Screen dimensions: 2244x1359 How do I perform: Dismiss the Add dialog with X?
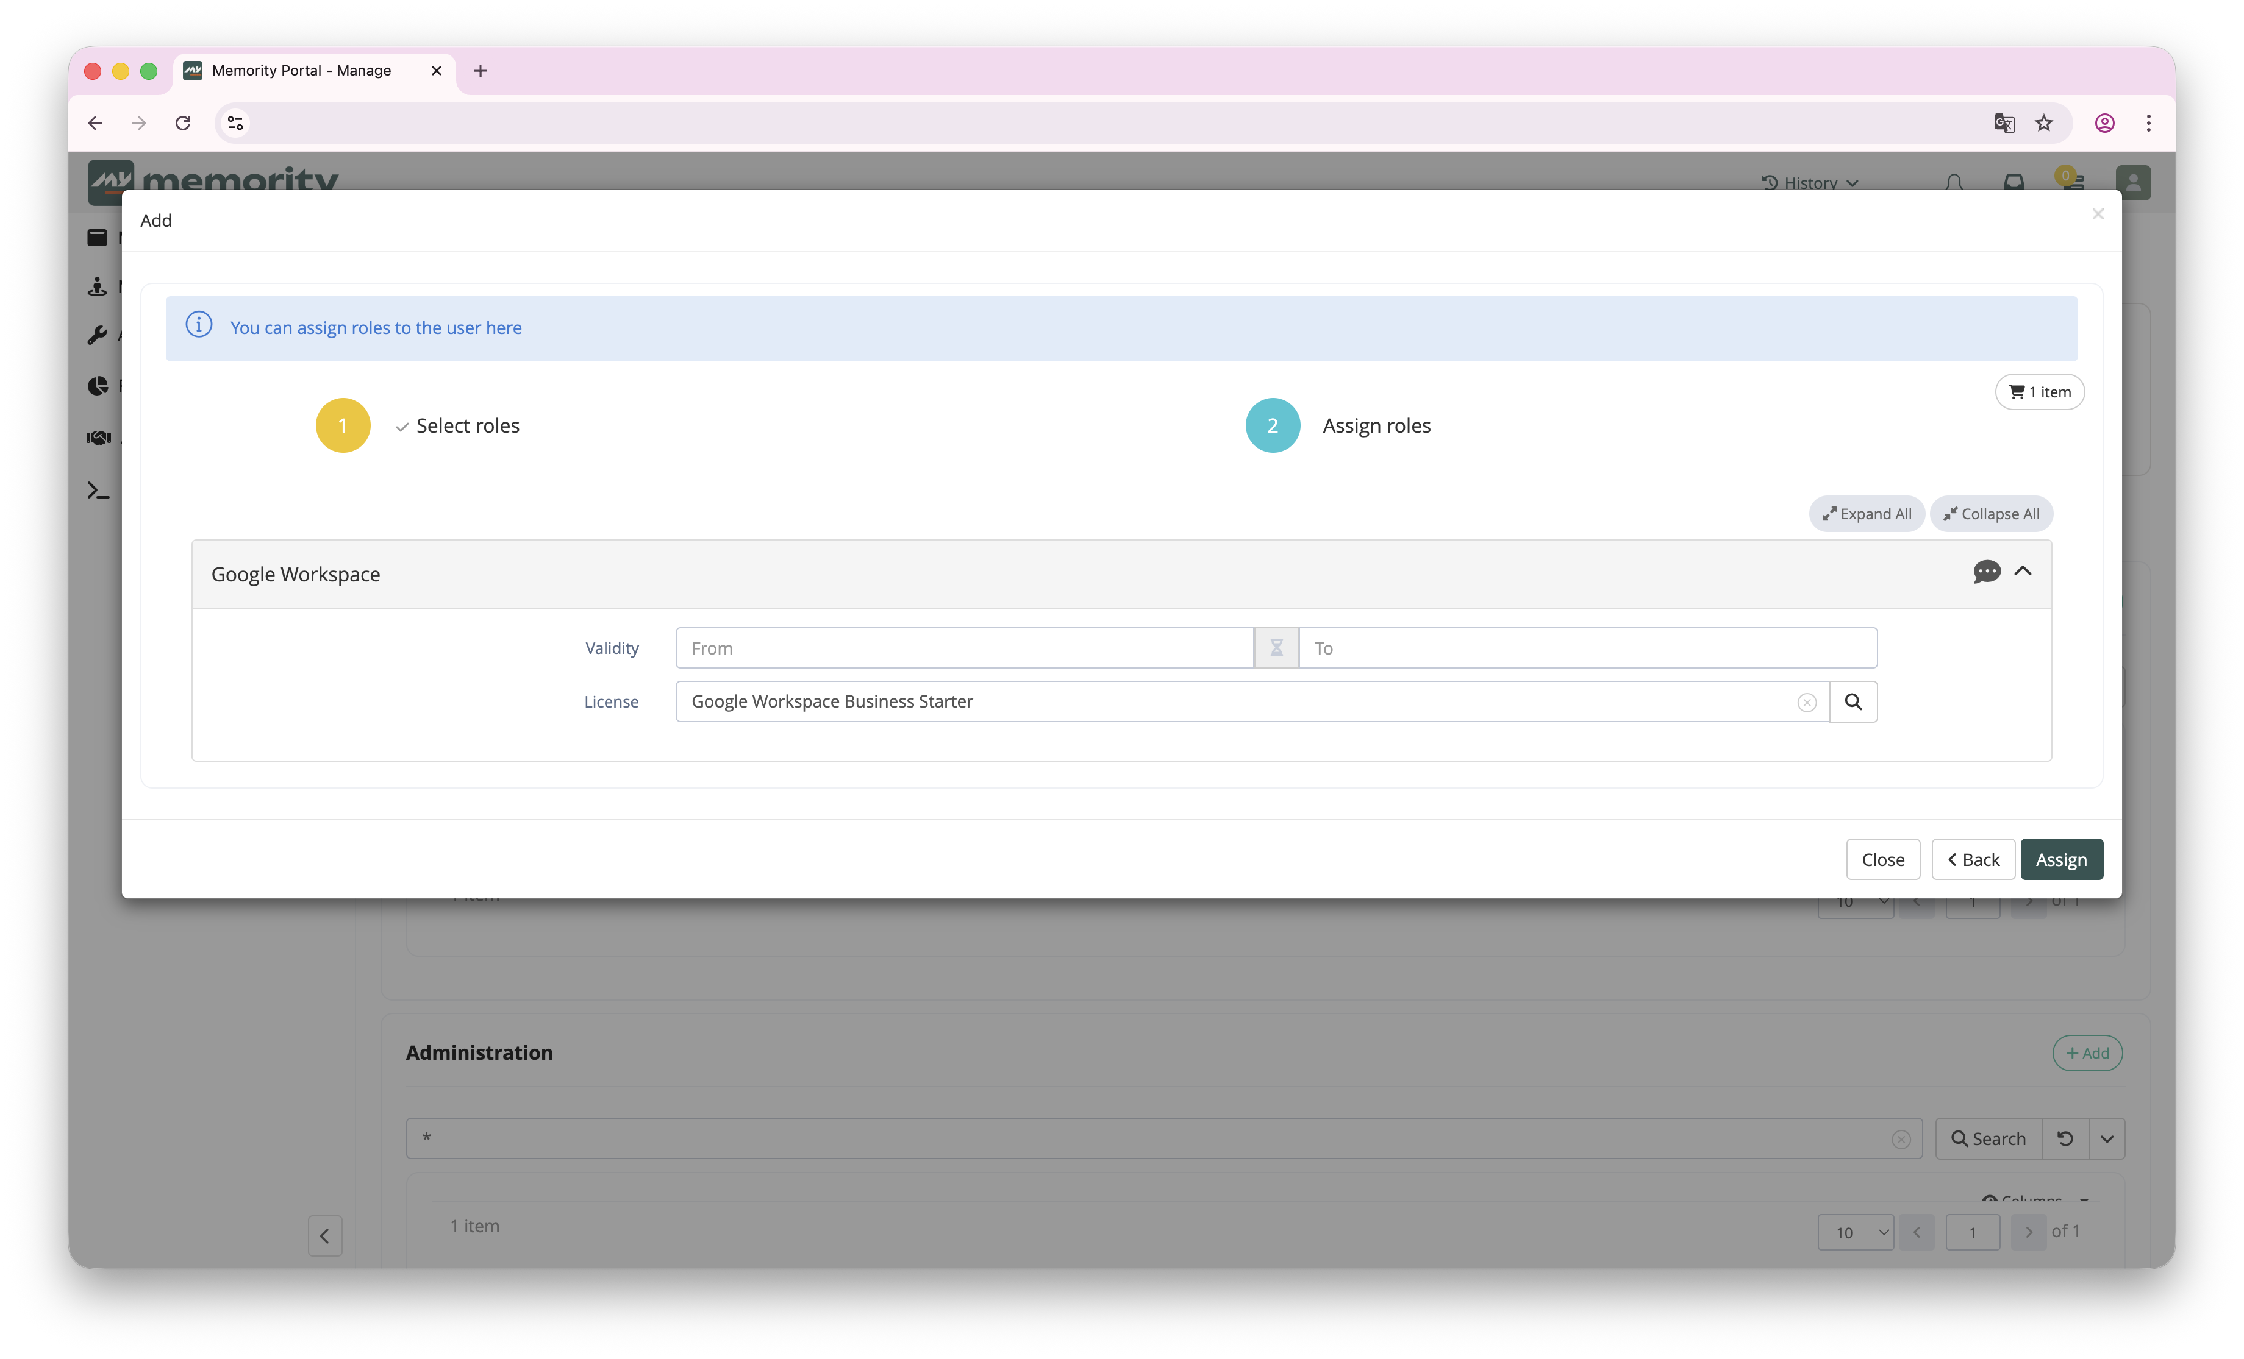tap(2098, 214)
